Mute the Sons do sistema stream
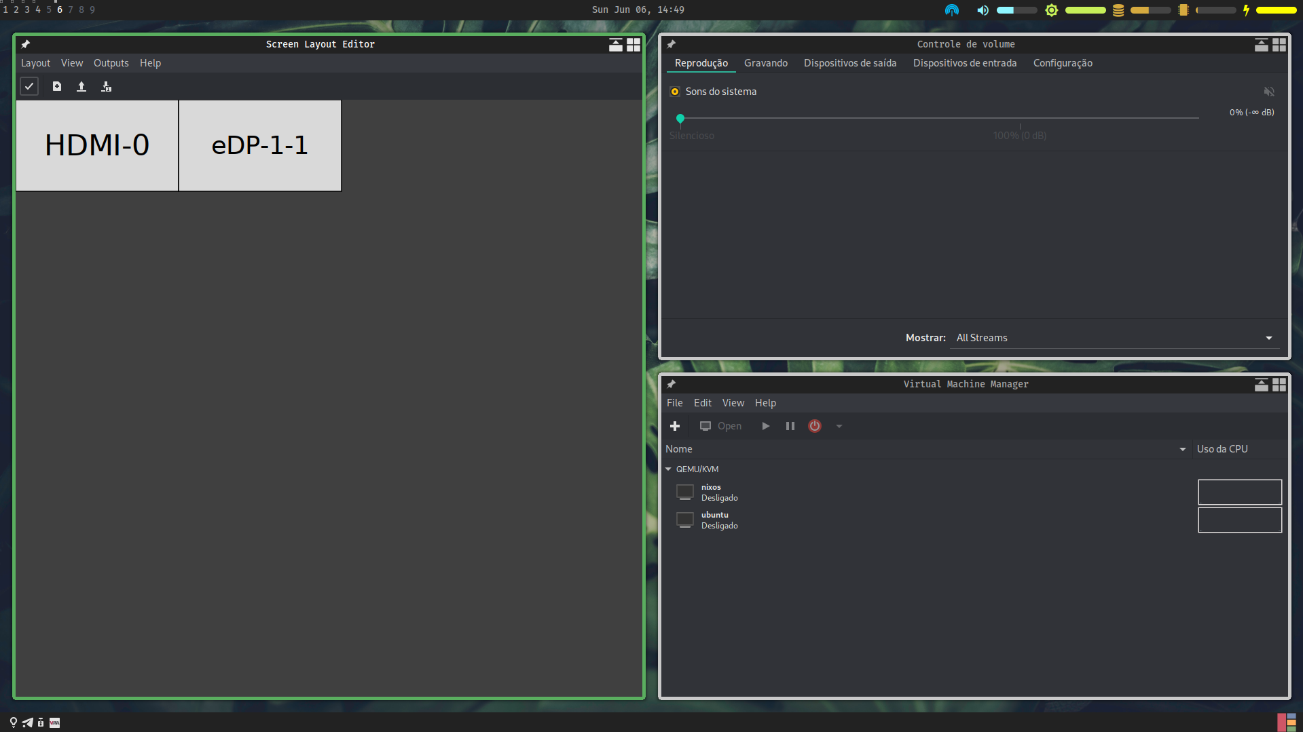The height and width of the screenshot is (732, 1303). click(1269, 92)
